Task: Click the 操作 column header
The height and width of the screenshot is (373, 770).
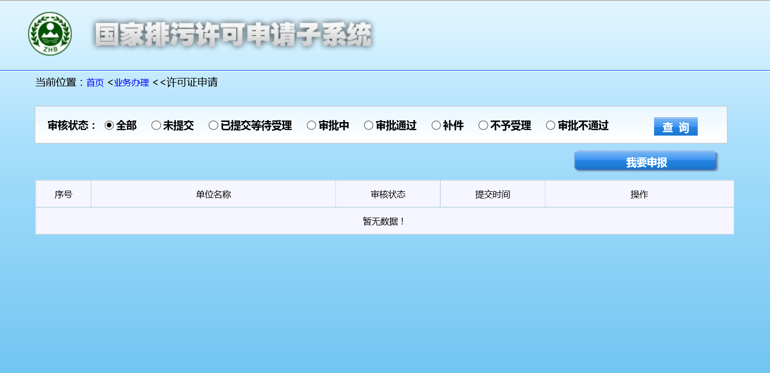Action: tap(639, 194)
